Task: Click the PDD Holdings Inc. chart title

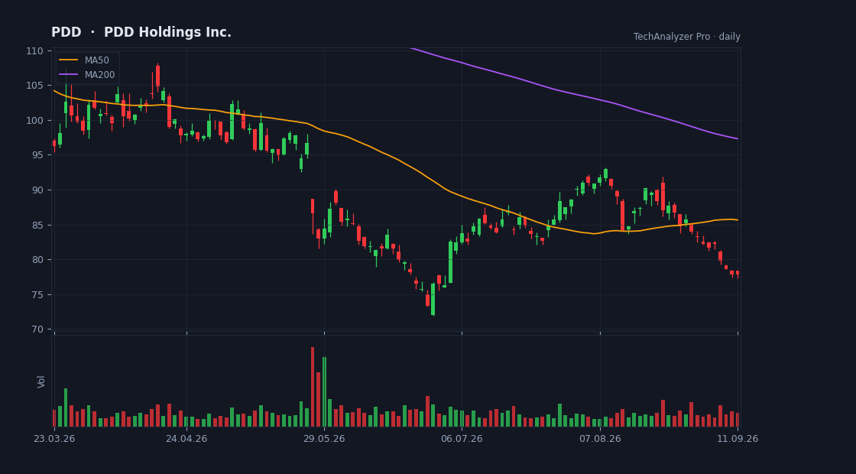Action: tap(141, 32)
